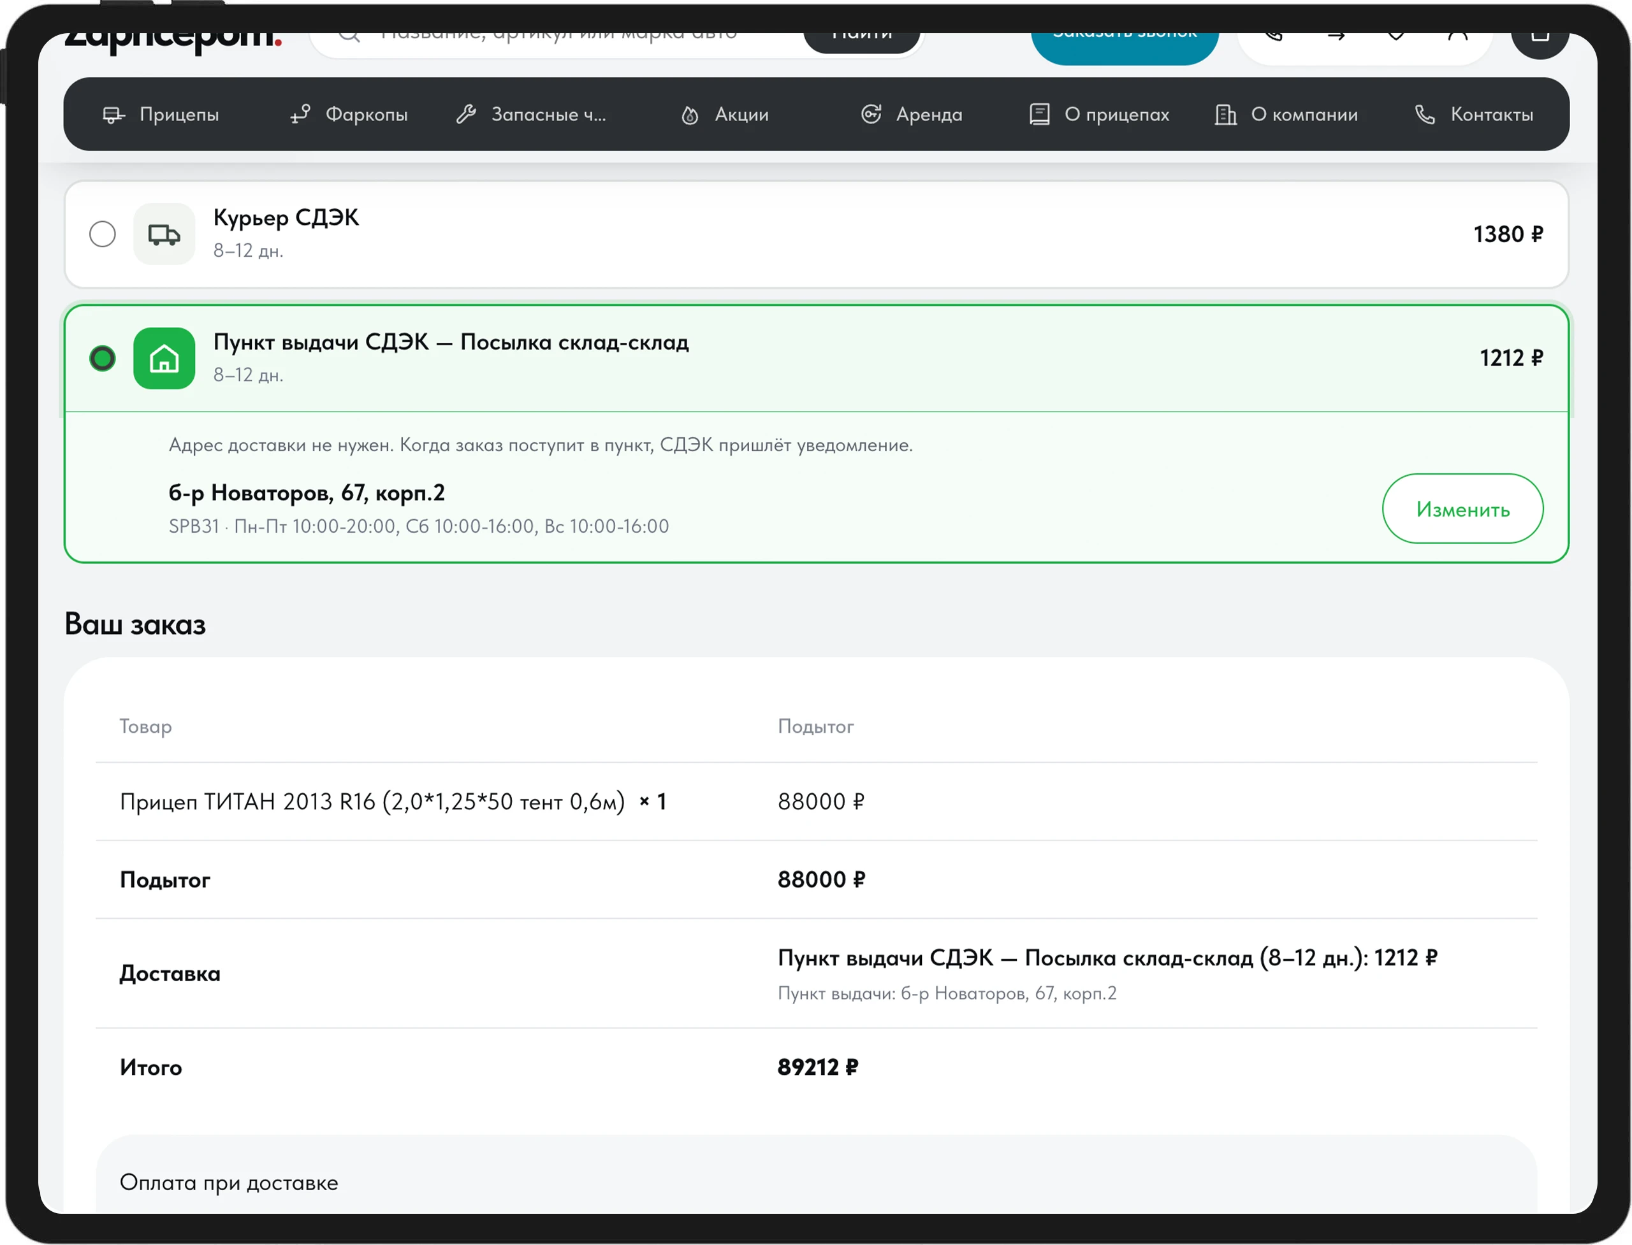Click the 89212 ₽ total value
The width and height of the screenshot is (1632, 1245).
(x=817, y=1068)
